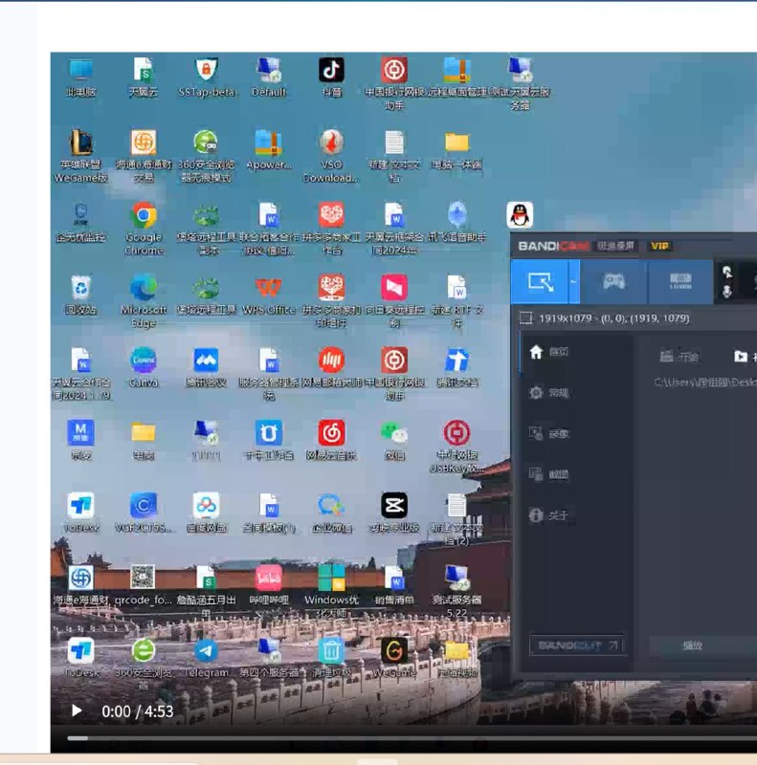The image size is (757, 765).
Task: Open the Telegram desktop icon
Action: 206,658
